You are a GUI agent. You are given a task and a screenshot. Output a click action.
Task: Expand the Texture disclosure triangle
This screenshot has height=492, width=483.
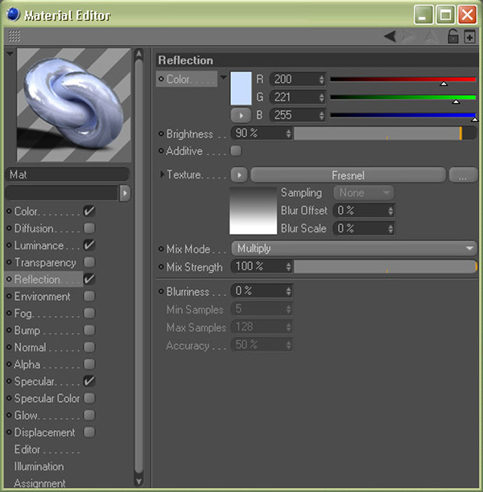pos(162,174)
